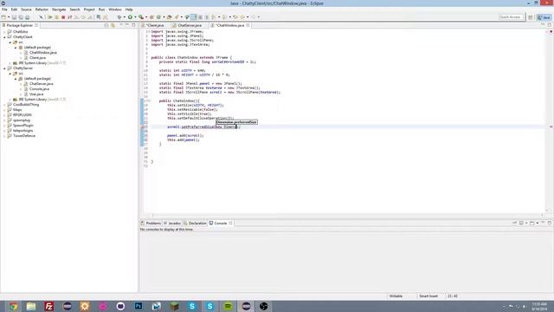Open the File menu
554x312 pixels.
4,10
